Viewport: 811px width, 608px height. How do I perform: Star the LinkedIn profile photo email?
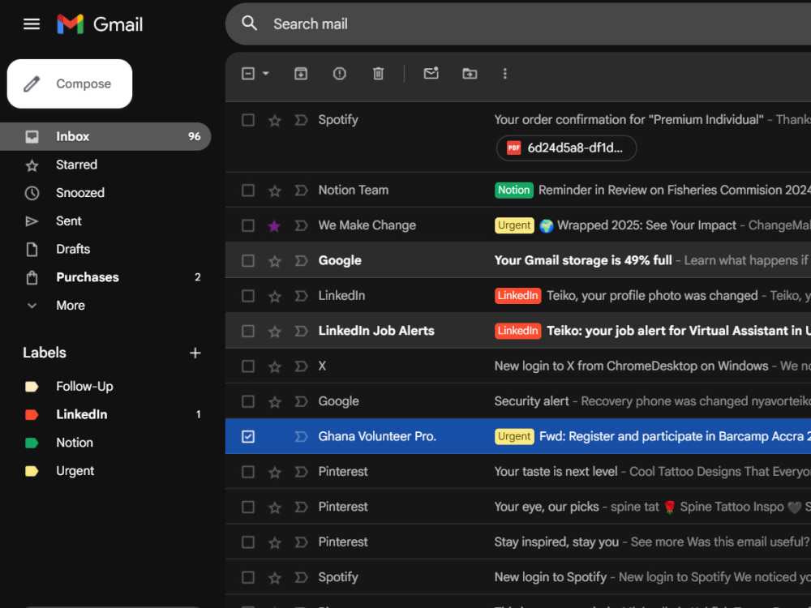tap(275, 296)
